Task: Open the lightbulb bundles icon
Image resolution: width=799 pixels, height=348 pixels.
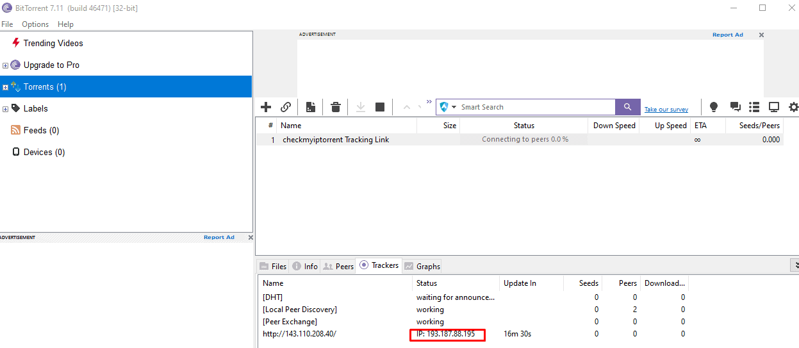Action: (714, 107)
